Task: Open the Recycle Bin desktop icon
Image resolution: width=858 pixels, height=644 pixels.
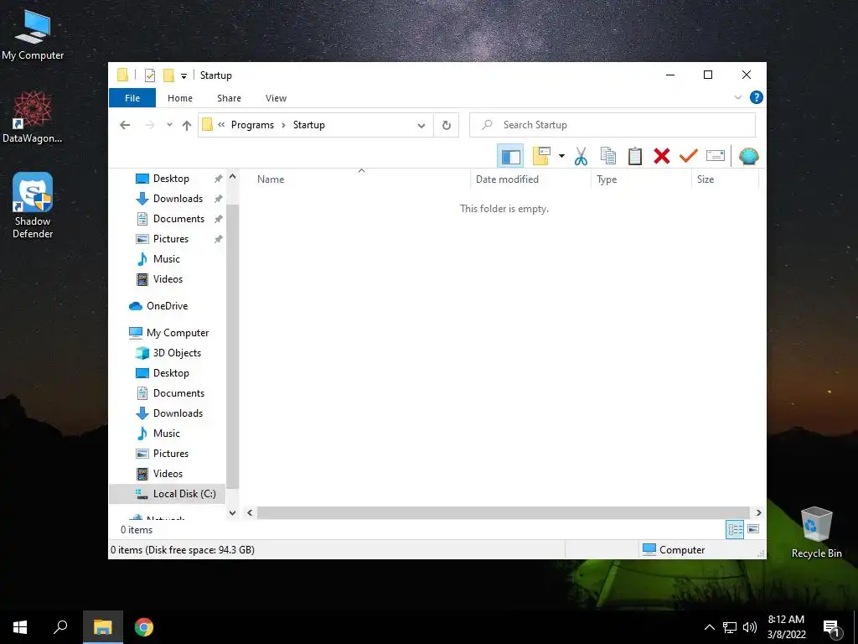Action: pos(816,532)
